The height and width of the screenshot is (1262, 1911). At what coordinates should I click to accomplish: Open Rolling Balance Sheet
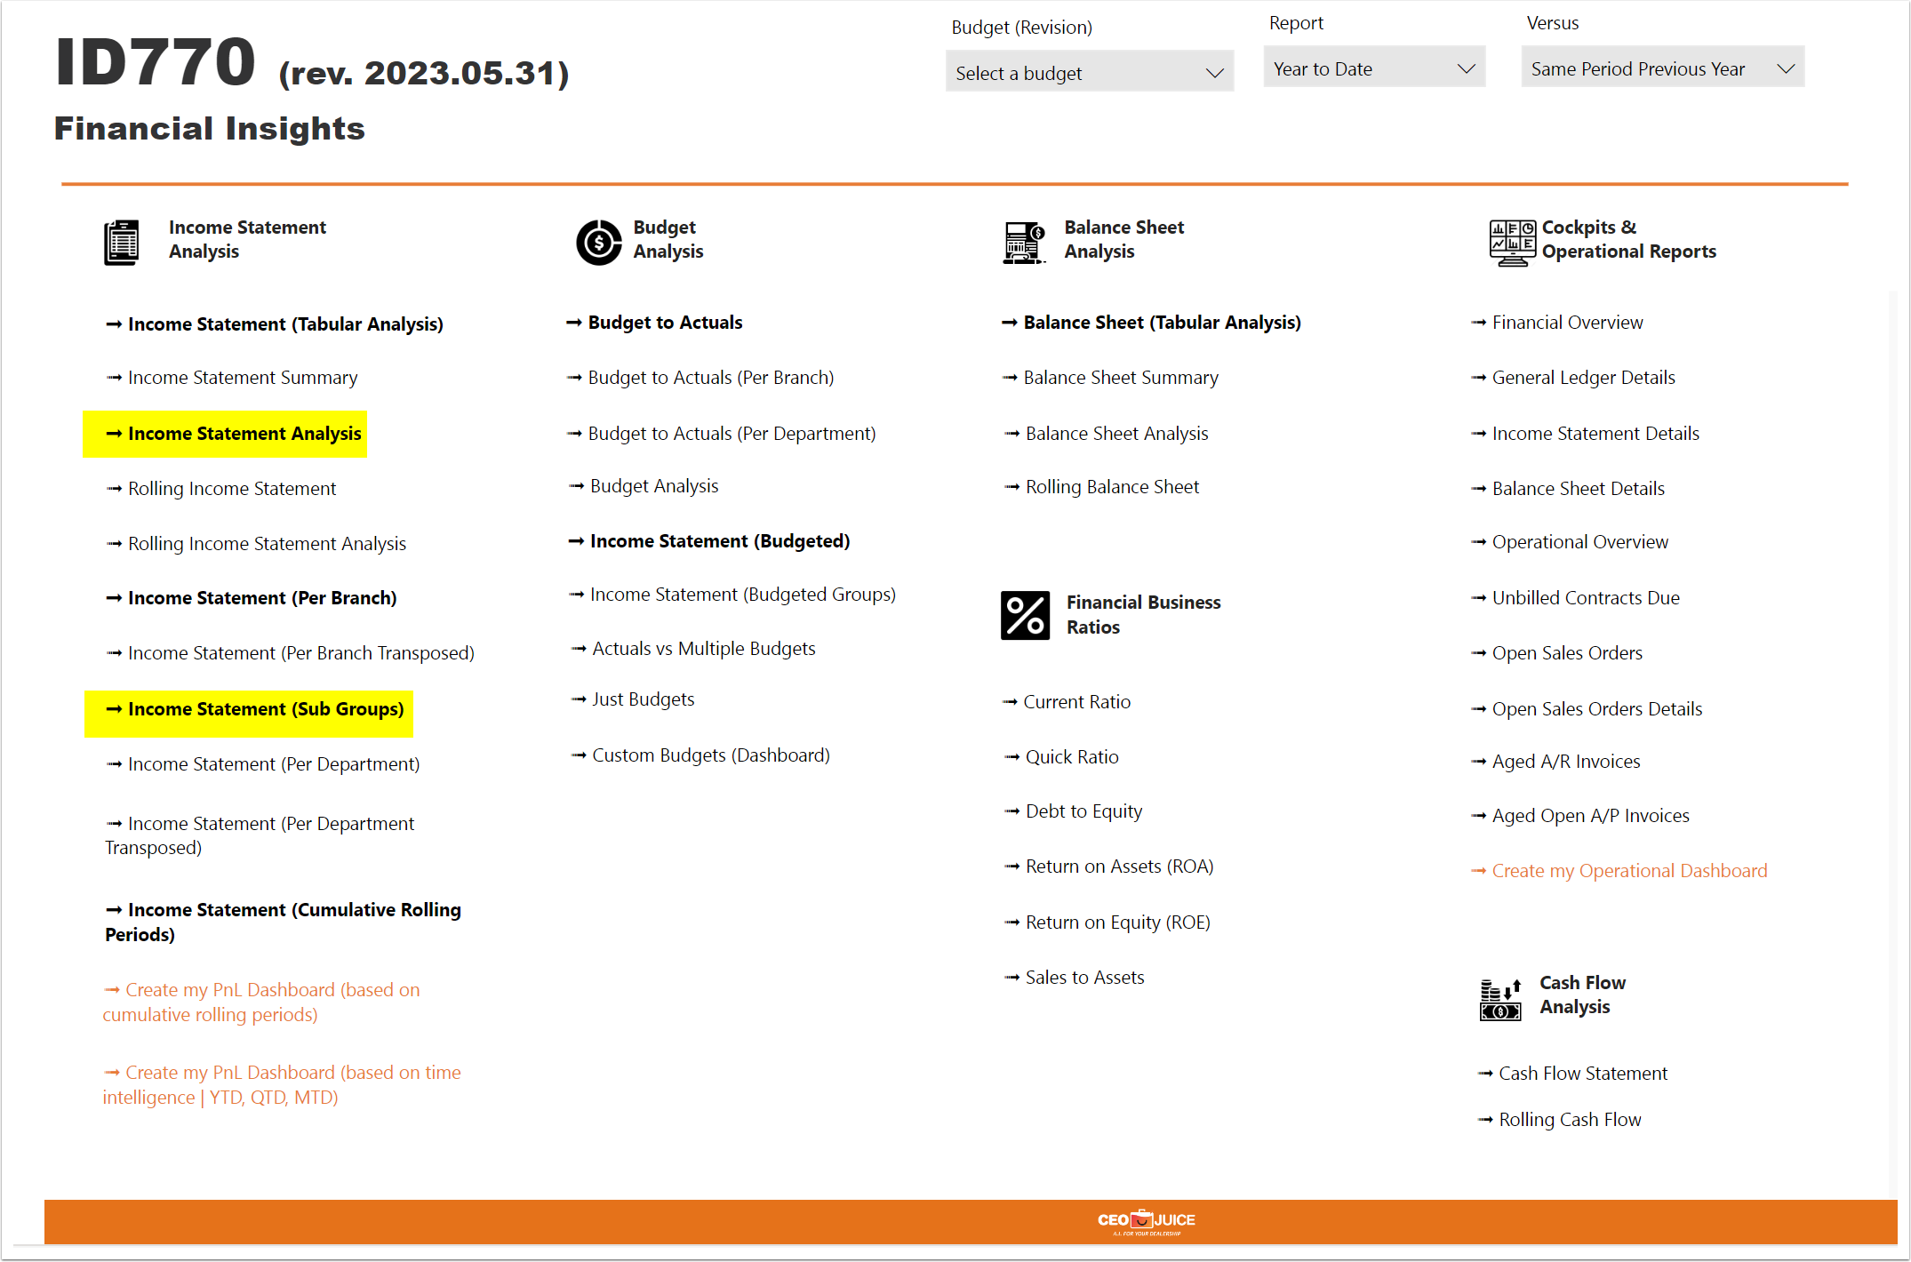(1102, 487)
